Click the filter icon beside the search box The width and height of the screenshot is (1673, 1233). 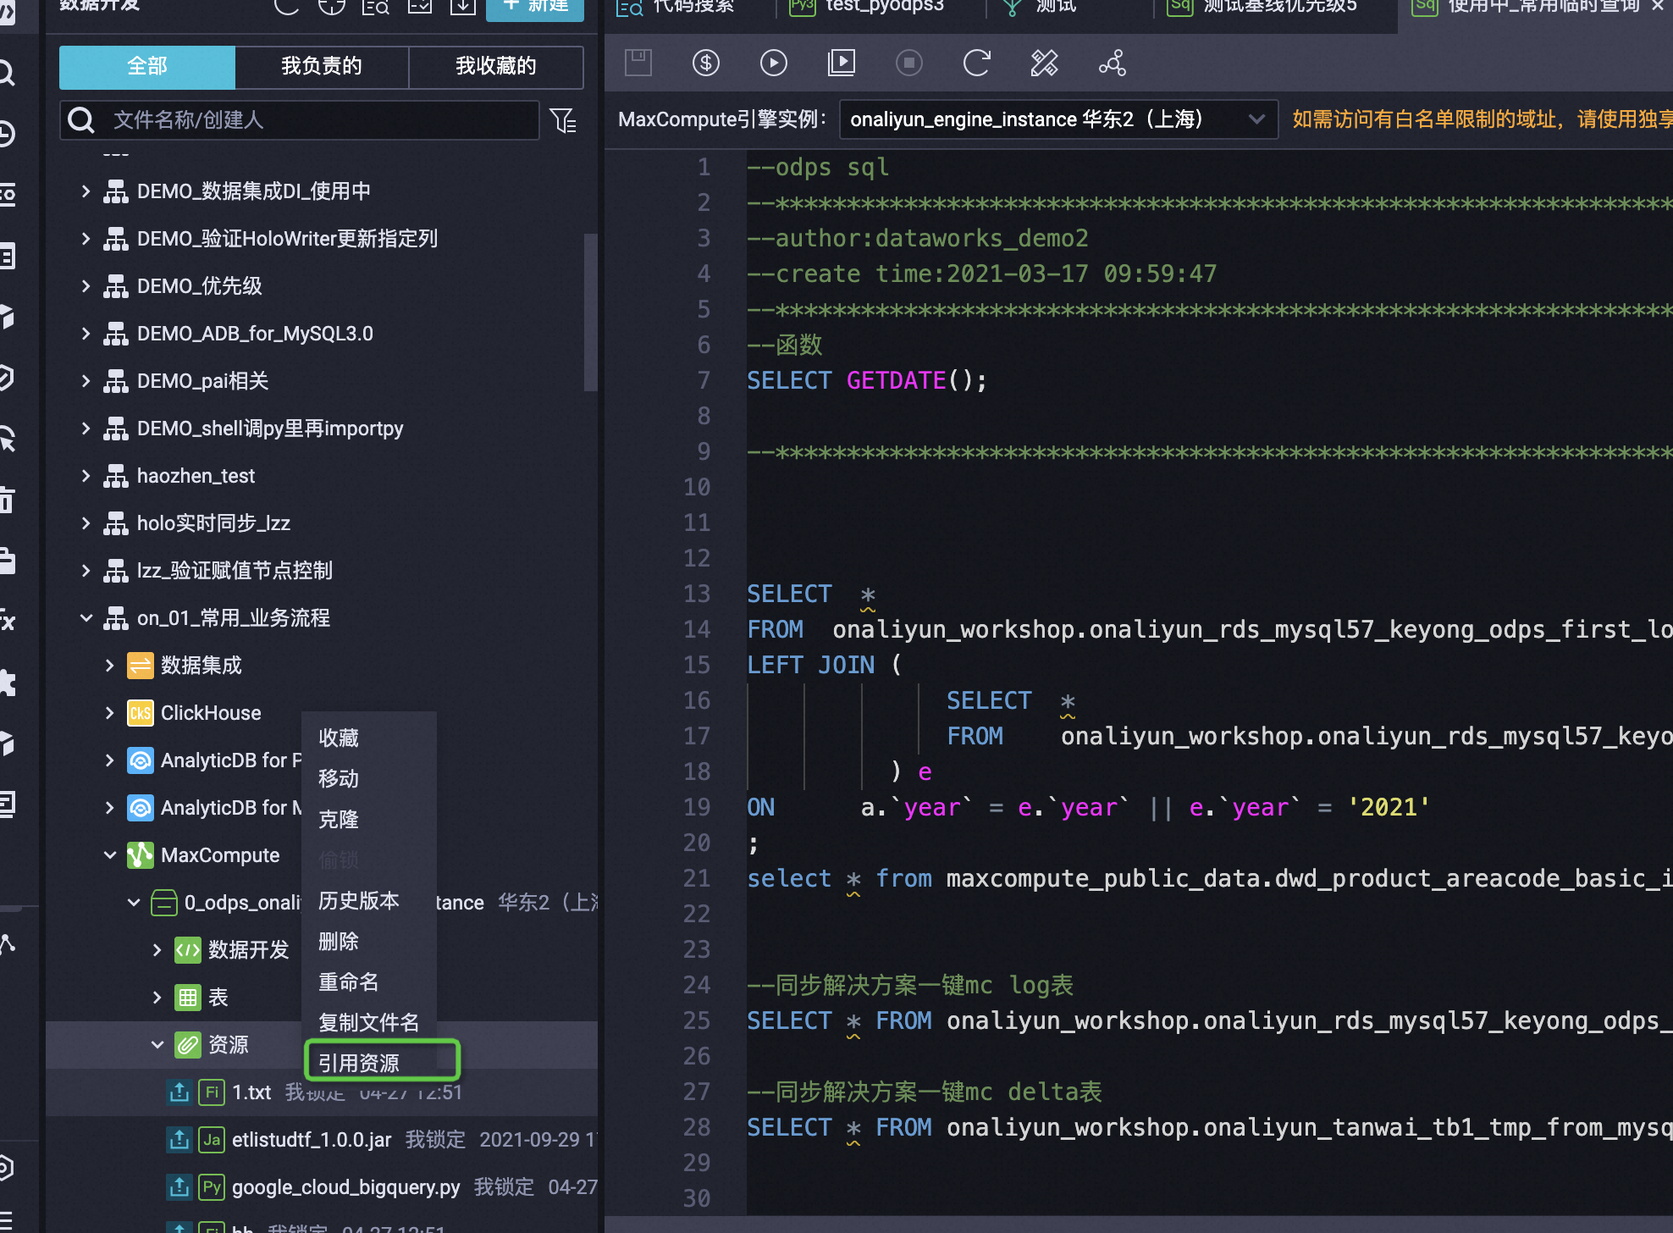click(x=563, y=120)
